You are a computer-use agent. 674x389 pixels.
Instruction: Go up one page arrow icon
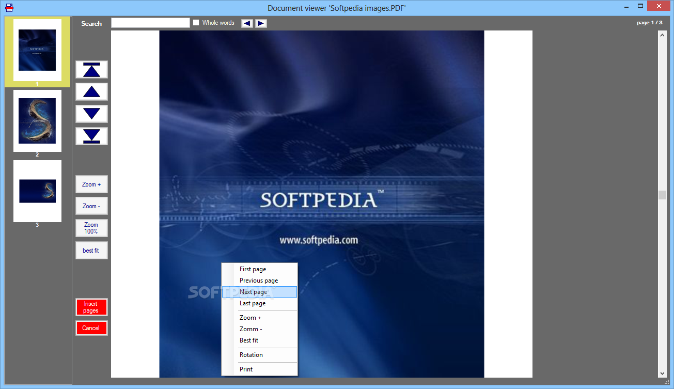(x=91, y=92)
